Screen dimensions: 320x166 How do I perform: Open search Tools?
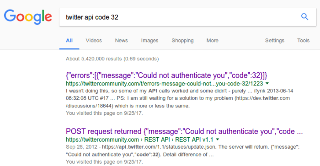pos(303,40)
